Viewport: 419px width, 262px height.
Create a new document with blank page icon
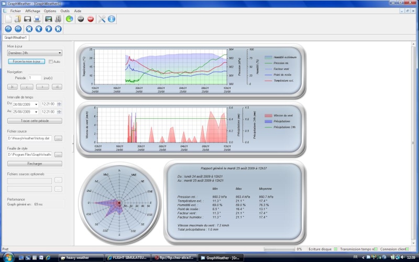coord(8,19)
